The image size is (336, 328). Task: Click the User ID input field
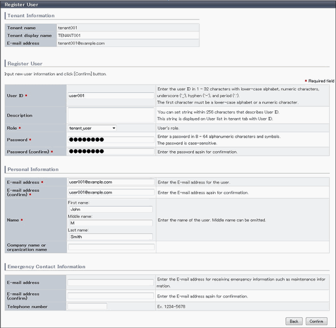point(111,96)
